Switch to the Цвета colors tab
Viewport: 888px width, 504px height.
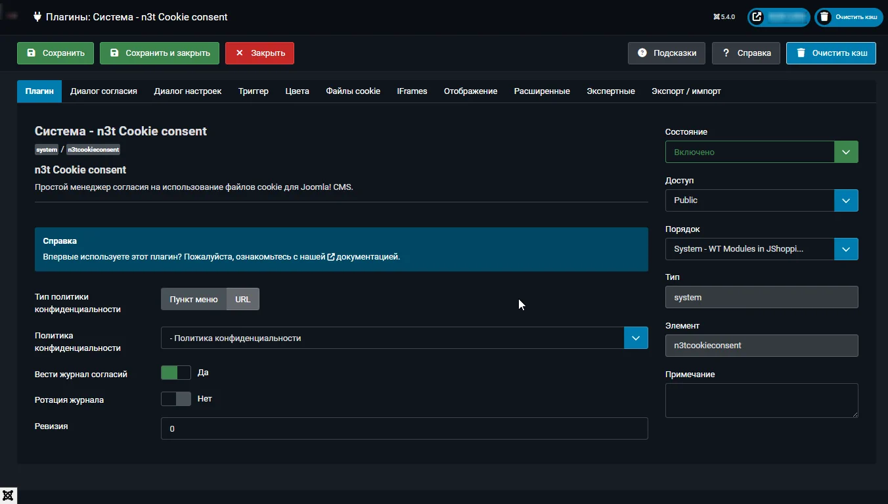(297, 91)
